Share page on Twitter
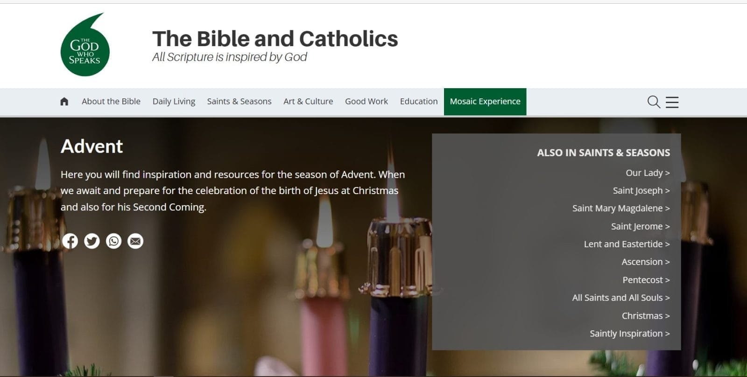The image size is (747, 377). click(92, 241)
